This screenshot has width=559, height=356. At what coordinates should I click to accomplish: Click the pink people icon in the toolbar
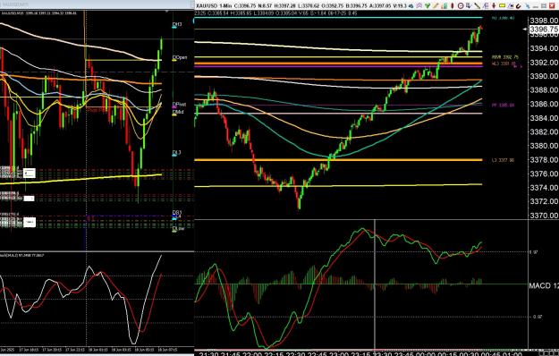click(419, 5)
